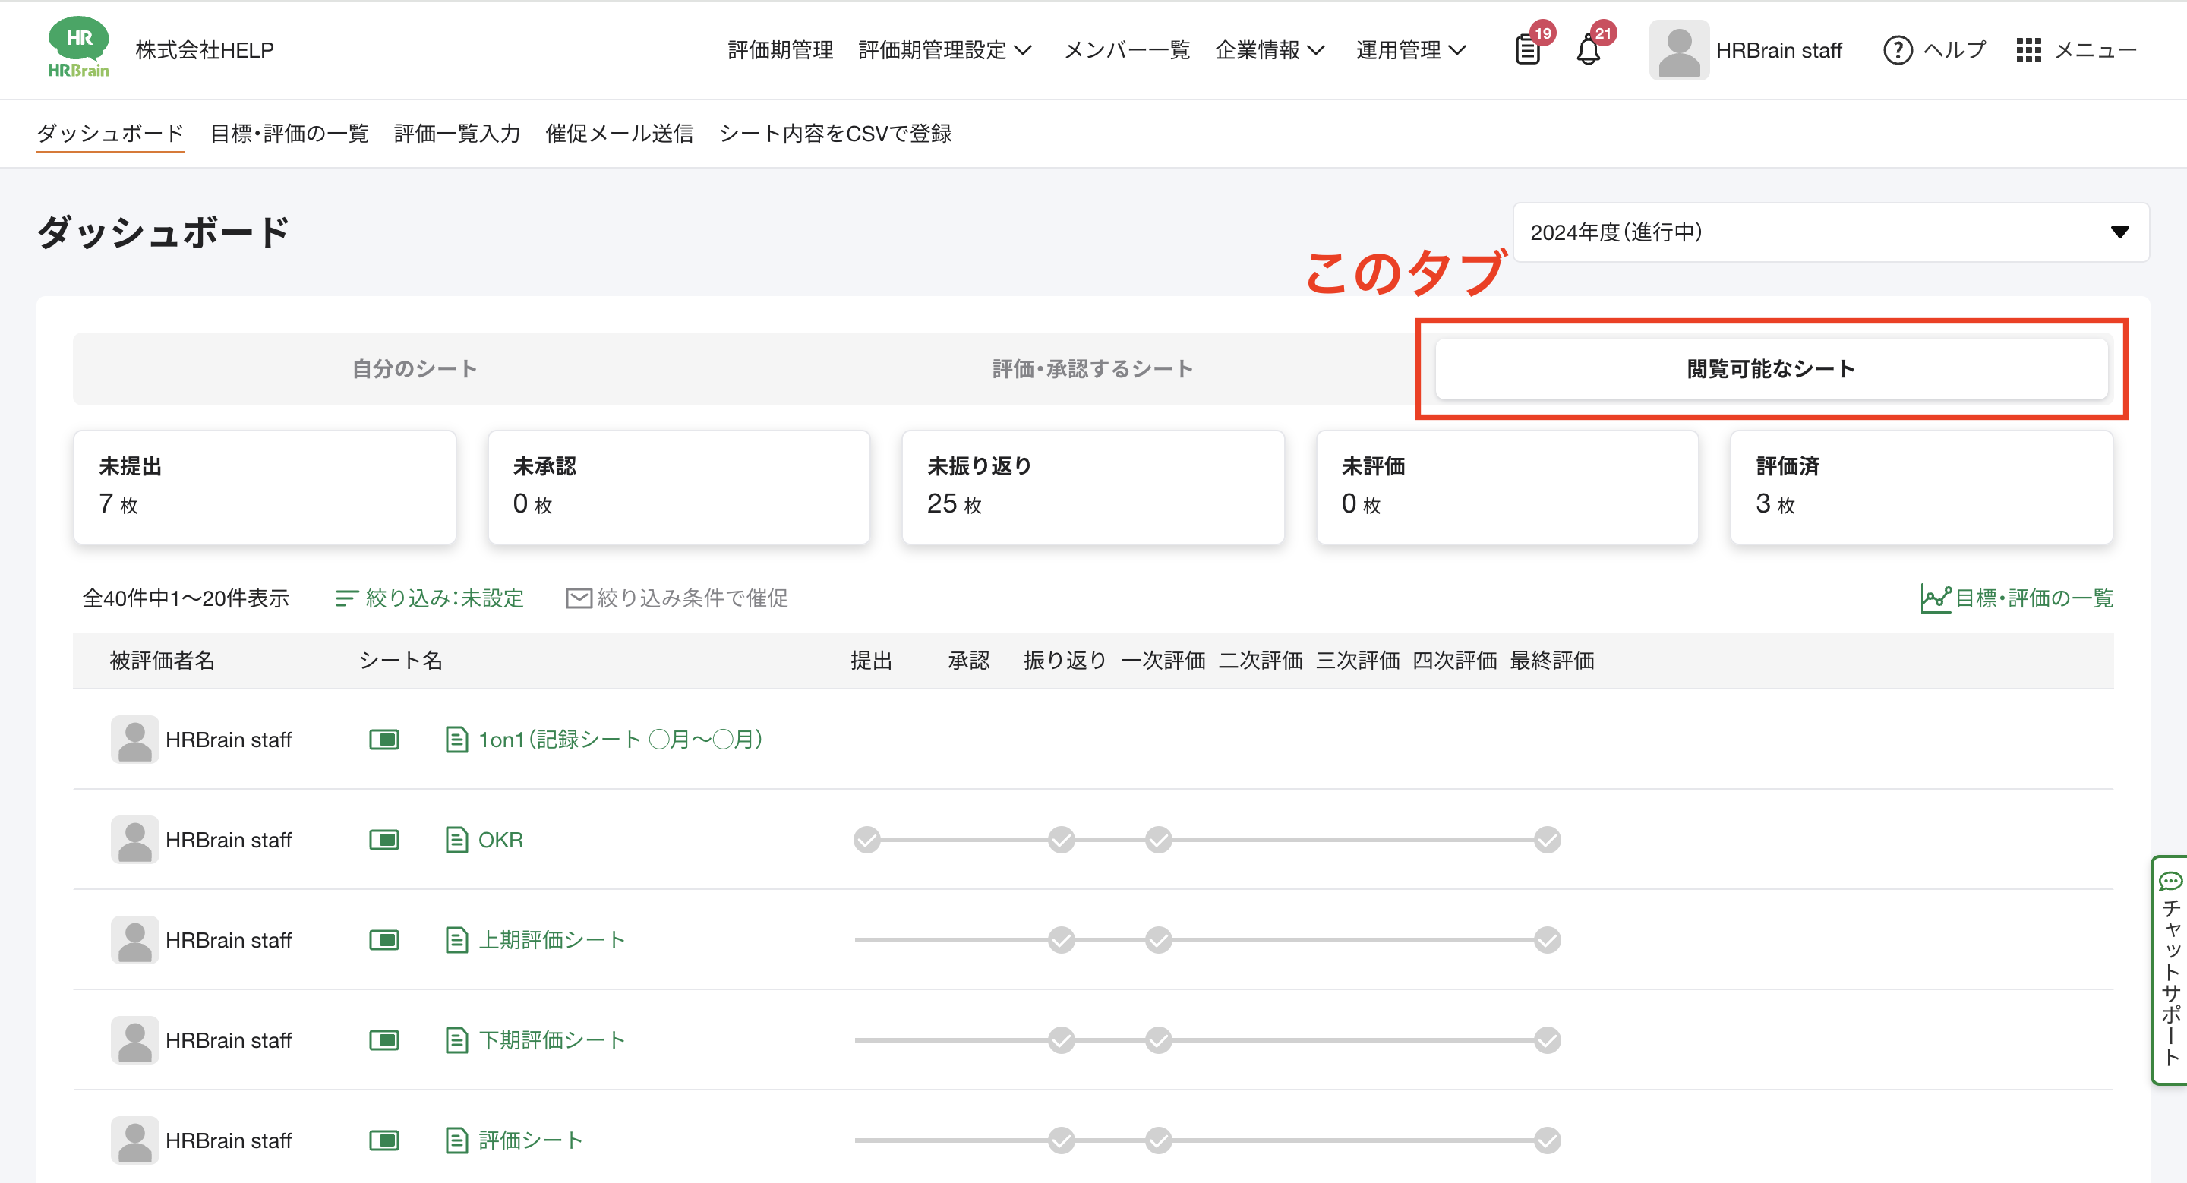Click the avatar in the 1on1 row
The height and width of the screenshot is (1183, 2187).
point(134,739)
